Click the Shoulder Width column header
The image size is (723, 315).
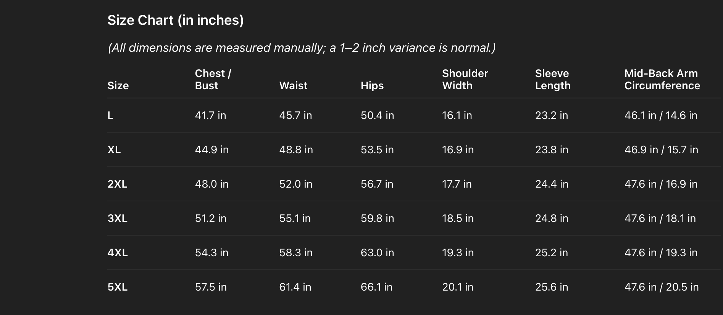click(465, 79)
